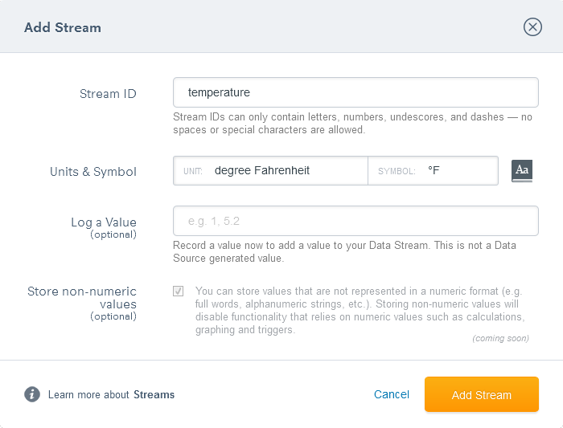Toggle the Store non-numeric values checkbox
563x428 pixels.
tap(178, 291)
